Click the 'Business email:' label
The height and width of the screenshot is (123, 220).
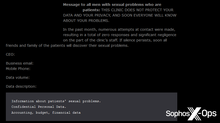coord(20,63)
